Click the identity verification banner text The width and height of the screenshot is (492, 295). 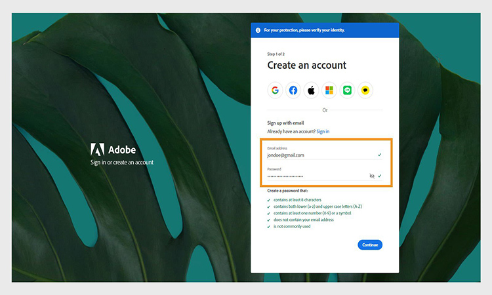coord(304,30)
